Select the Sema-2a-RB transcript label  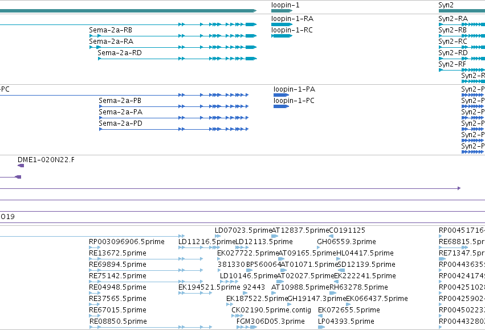(x=111, y=30)
